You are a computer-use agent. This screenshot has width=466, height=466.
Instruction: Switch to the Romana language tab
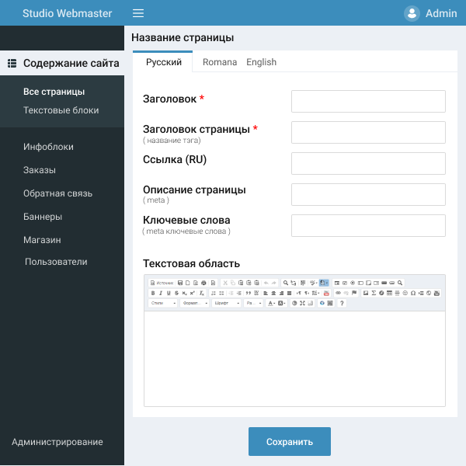220,62
